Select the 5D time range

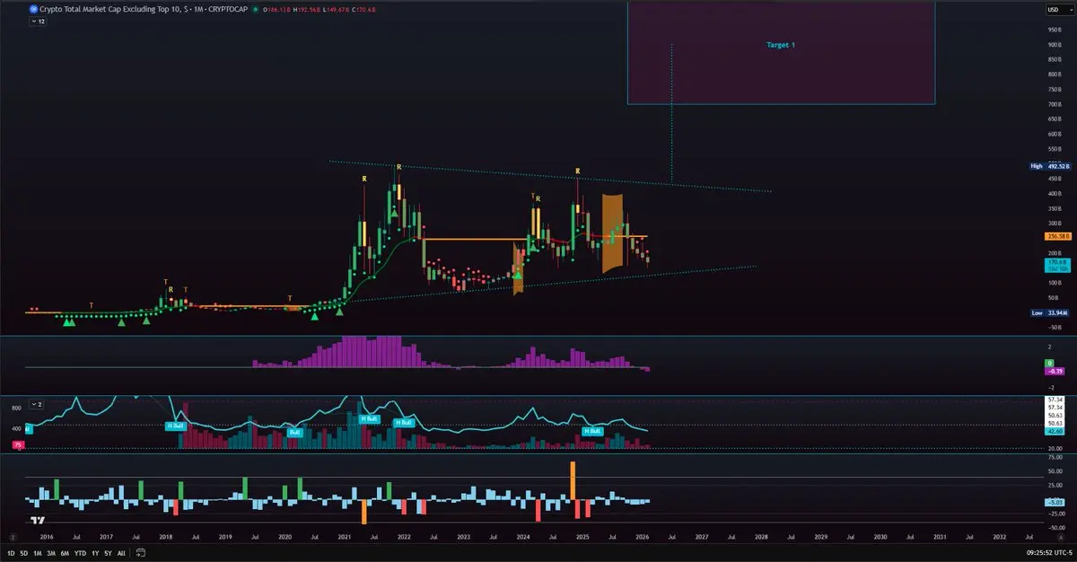[24, 554]
